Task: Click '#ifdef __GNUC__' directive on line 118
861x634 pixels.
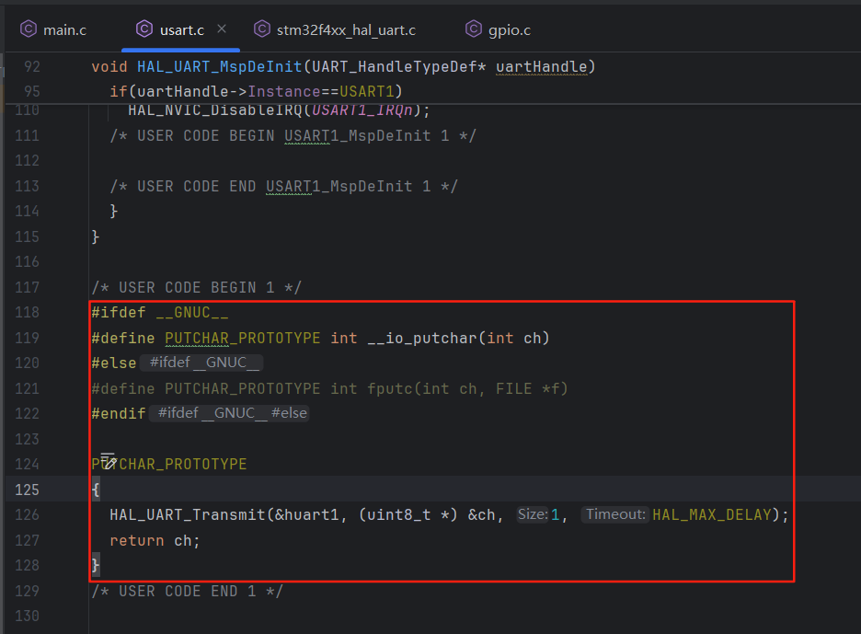Action: click(160, 313)
